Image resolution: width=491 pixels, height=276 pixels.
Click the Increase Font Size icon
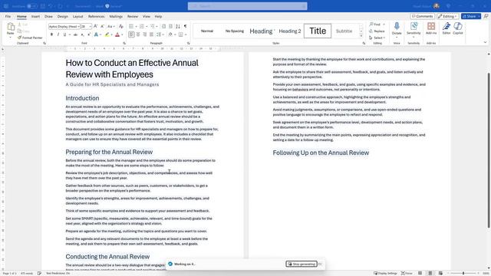pyautogui.click(x=95, y=26)
